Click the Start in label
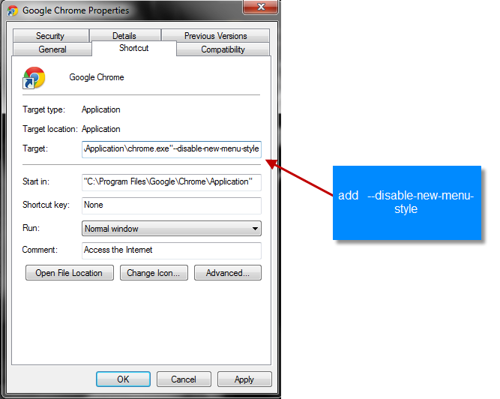The height and width of the screenshot is (399, 500). (36, 181)
